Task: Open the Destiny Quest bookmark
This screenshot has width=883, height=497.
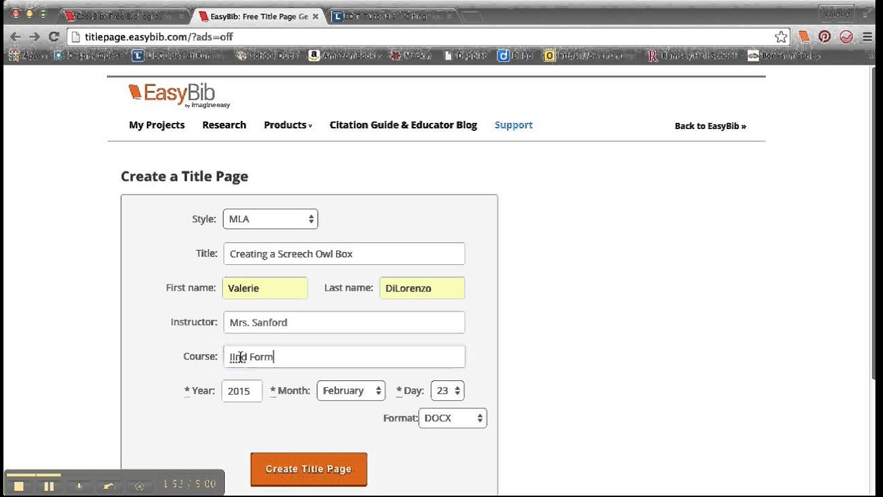Action: (88, 56)
